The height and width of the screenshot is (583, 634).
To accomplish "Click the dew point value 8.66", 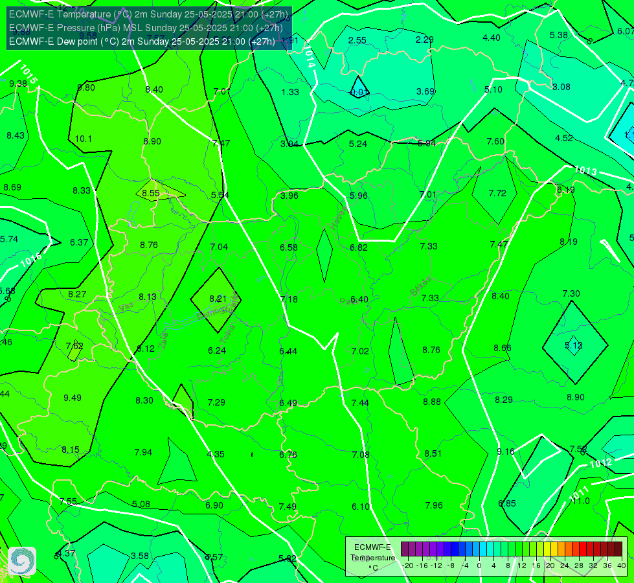I will [x=503, y=348].
